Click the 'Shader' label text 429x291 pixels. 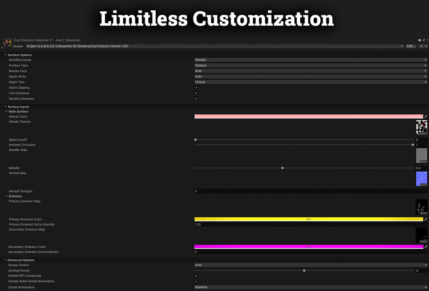(x=18, y=46)
